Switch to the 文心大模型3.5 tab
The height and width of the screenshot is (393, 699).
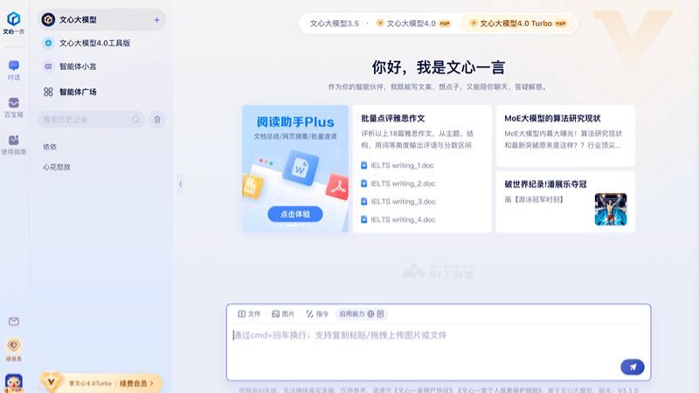(x=335, y=24)
